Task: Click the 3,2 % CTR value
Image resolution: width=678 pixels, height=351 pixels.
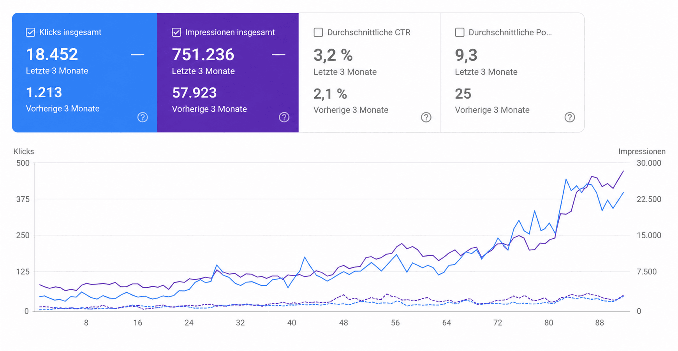Action: 333,55
